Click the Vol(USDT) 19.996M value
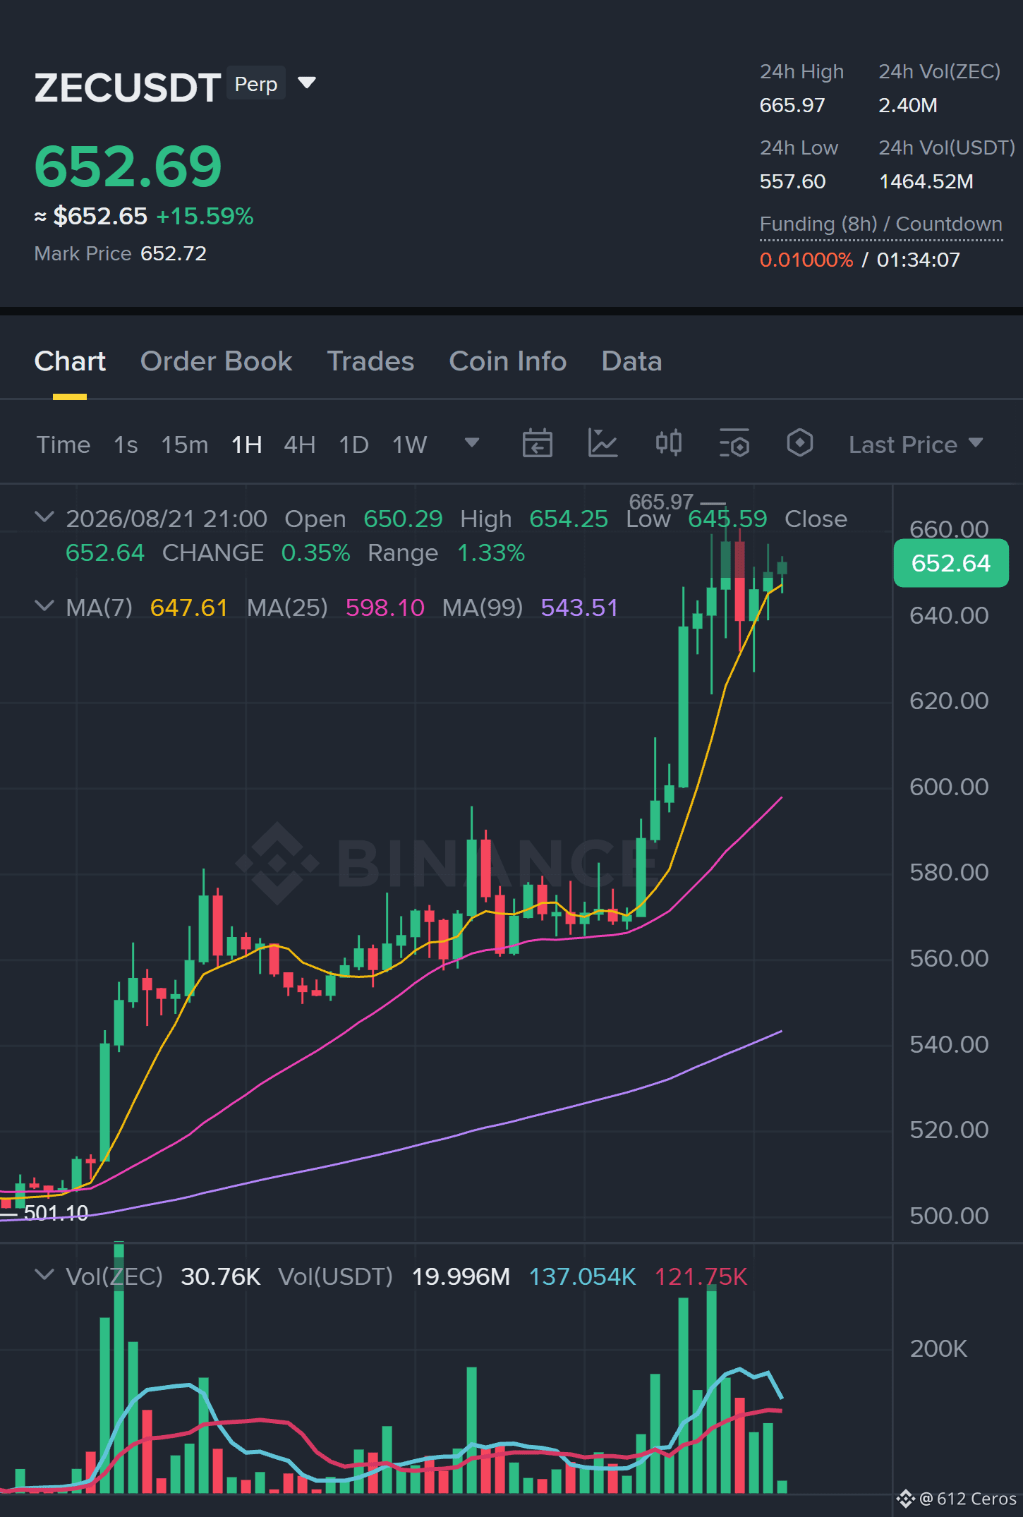 click(461, 1276)
